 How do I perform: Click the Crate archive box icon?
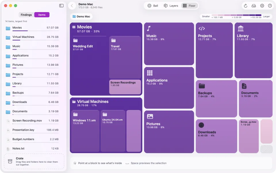10,161
